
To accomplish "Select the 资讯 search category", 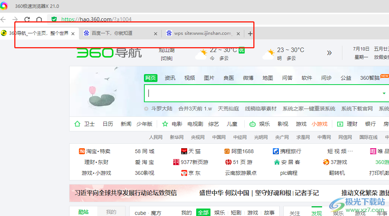I will point(170,78).
